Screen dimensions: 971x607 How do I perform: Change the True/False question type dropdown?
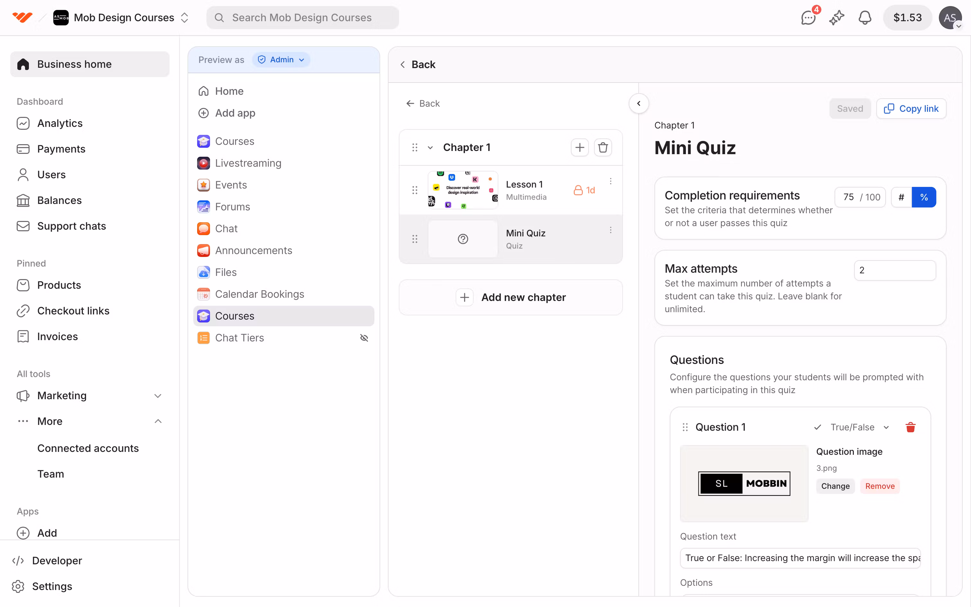(852, 427)
